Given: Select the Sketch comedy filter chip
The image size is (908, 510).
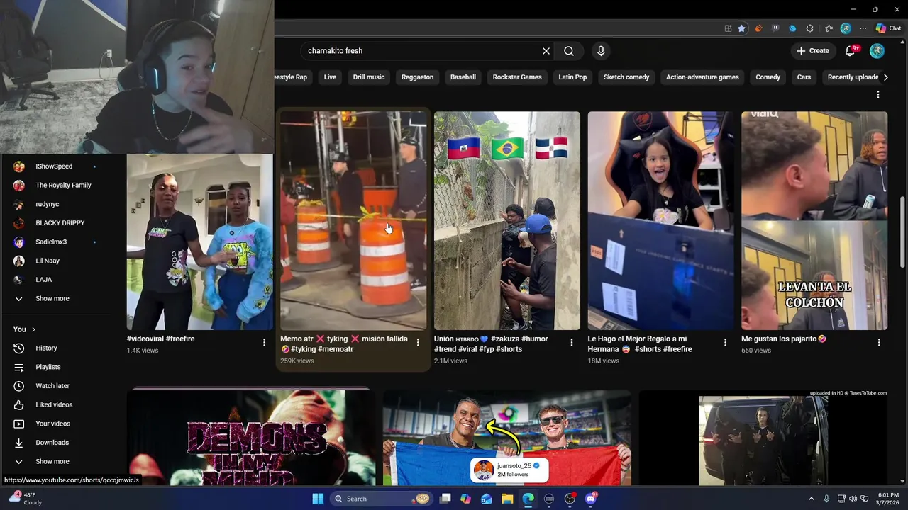Looking at the screenshot, I should pyautogui.click(x=626, y=77).
